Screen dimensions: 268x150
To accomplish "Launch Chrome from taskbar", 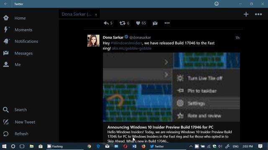I will pos(89,146).
